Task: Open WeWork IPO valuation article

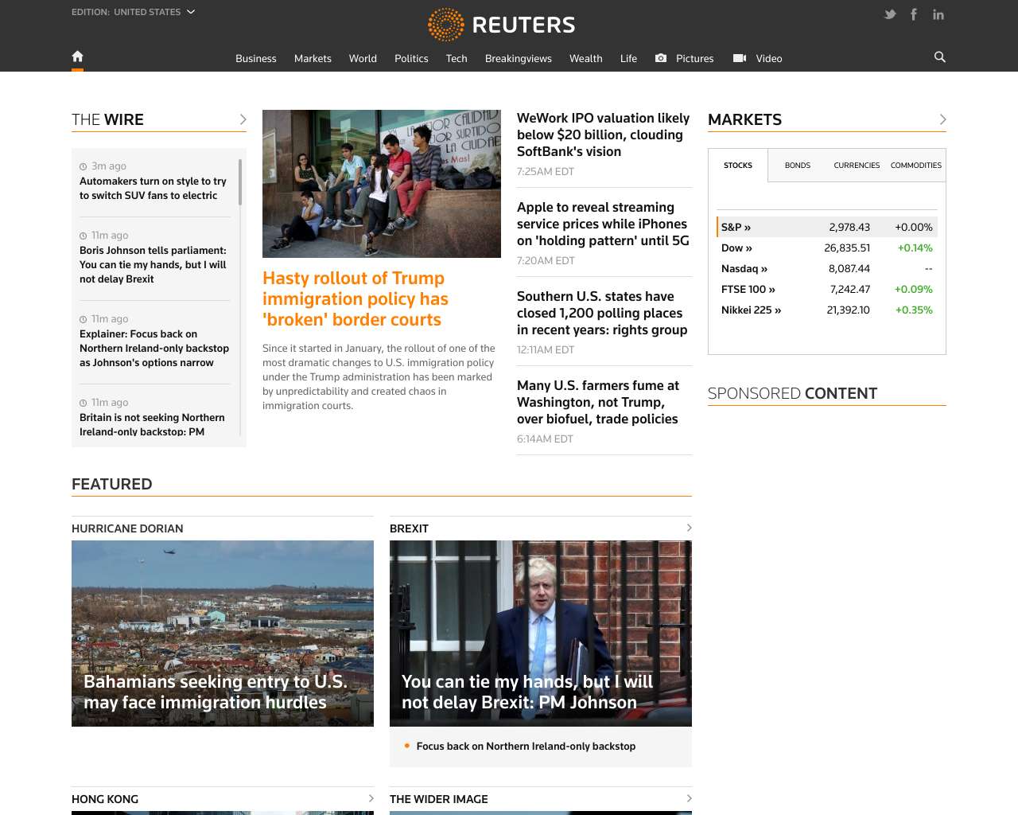Action: 603,135
